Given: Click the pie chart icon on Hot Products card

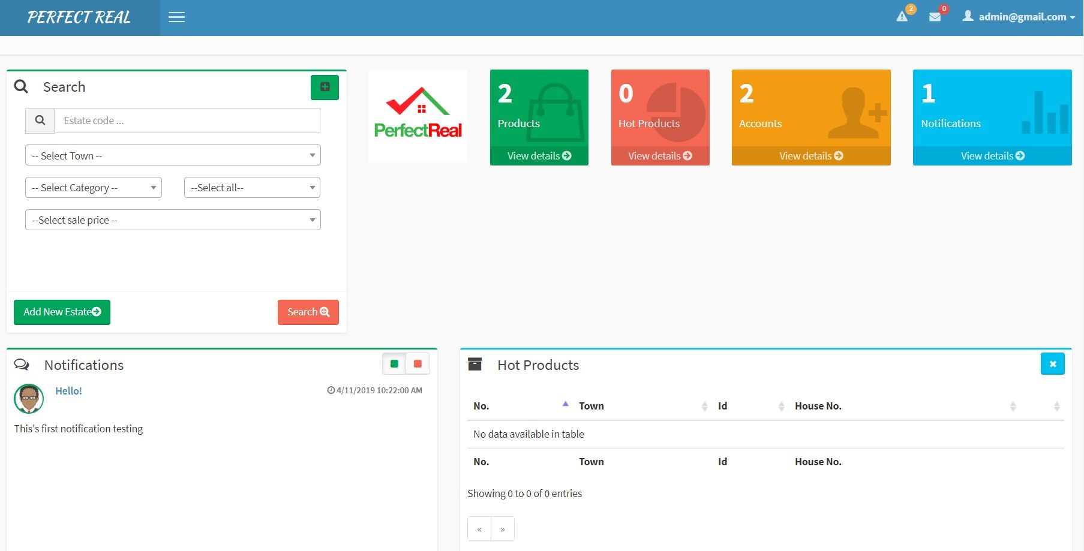Looking at the screenshot, I should [676, 112].
